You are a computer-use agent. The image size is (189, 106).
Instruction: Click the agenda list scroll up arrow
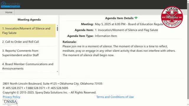[x=57, y=26]
